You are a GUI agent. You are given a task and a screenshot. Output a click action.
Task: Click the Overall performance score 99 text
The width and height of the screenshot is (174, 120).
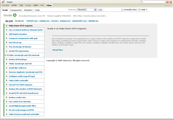(x=32, y=16)
